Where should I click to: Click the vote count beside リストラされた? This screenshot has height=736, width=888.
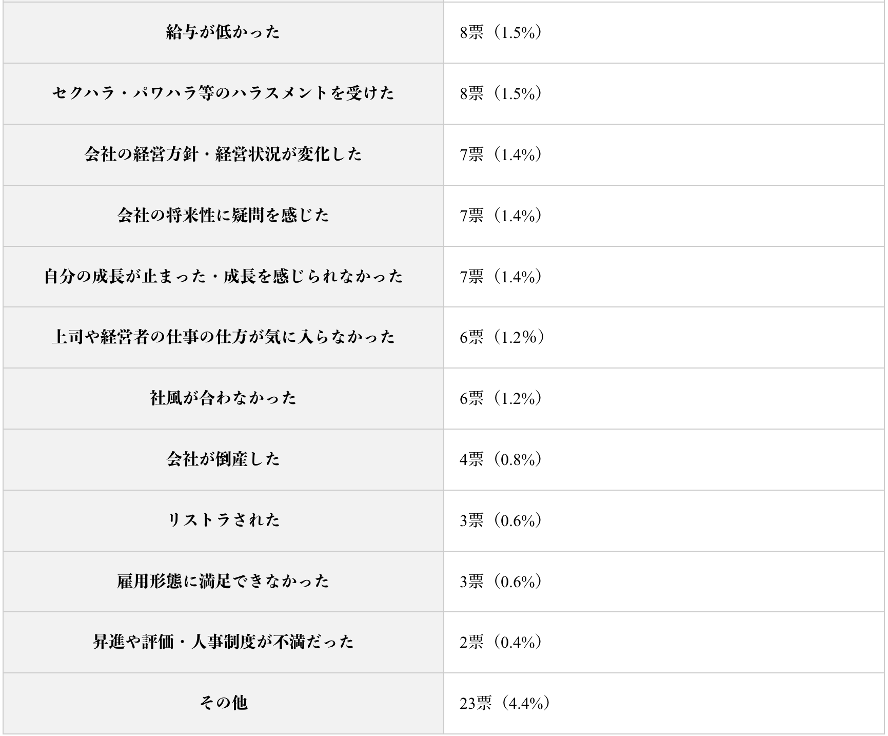(501, 520)
